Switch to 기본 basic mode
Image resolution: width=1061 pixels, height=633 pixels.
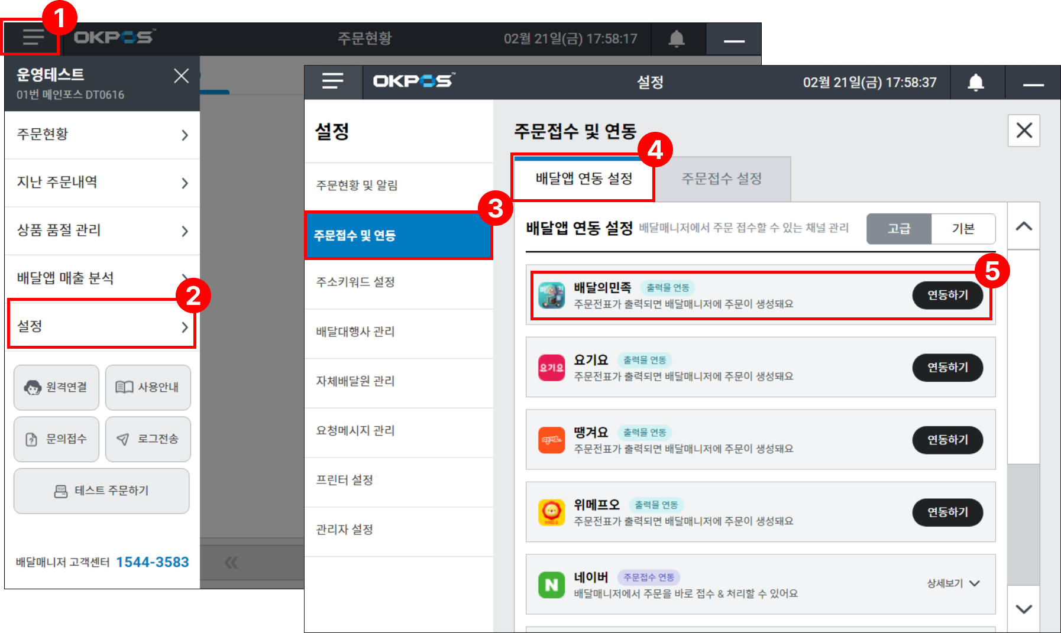click(x=963, y=229)
